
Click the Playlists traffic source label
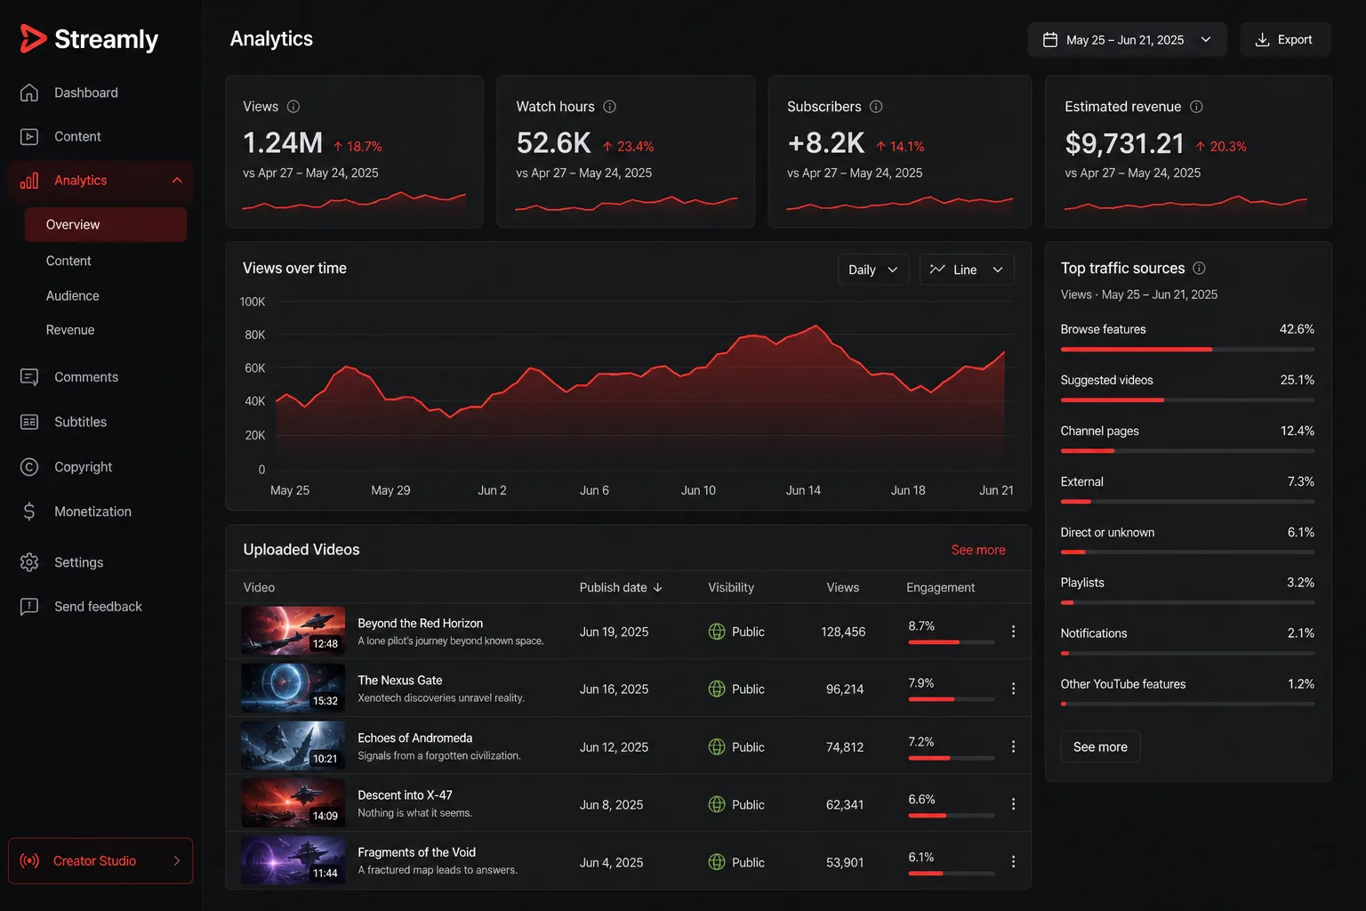coord(1082,583)
